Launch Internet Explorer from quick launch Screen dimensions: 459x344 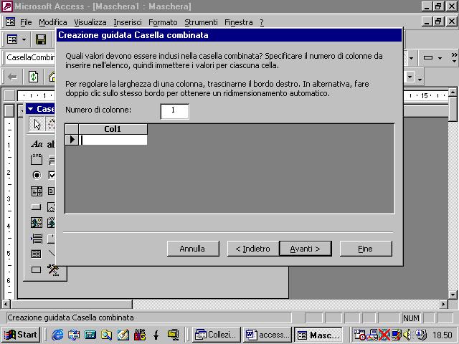point(57,335)
